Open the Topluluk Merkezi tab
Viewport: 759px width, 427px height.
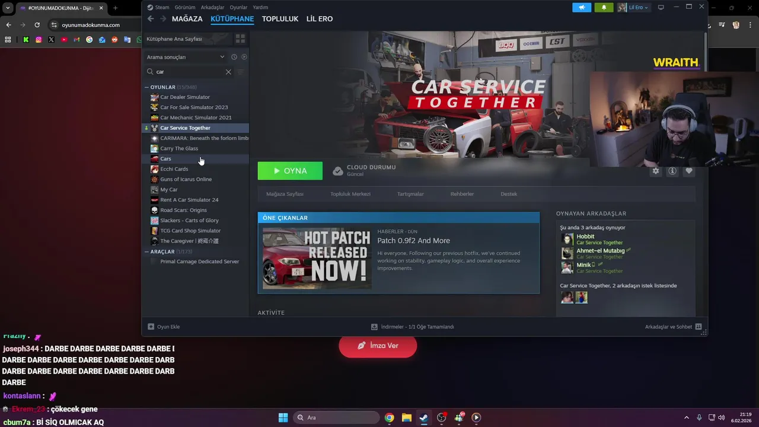click(350, 194)
